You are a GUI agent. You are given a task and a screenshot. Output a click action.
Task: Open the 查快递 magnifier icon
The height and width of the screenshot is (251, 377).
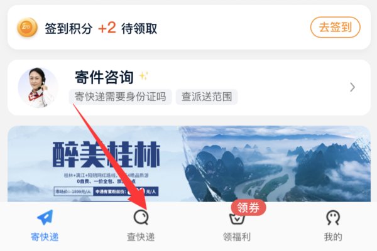[141, 217]
